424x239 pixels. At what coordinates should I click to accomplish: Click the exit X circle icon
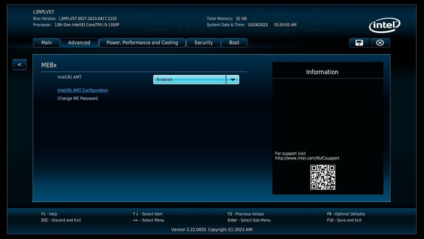point(379,43)
